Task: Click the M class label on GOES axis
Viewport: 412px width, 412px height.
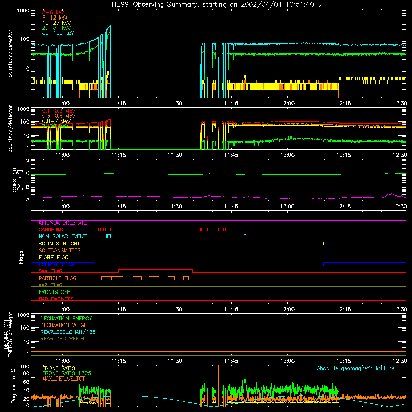Action: coord(27,161)
